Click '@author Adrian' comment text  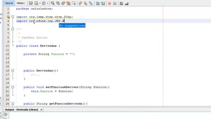coord(35,37)
